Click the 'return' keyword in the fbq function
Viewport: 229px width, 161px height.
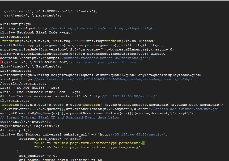point(79,41)
